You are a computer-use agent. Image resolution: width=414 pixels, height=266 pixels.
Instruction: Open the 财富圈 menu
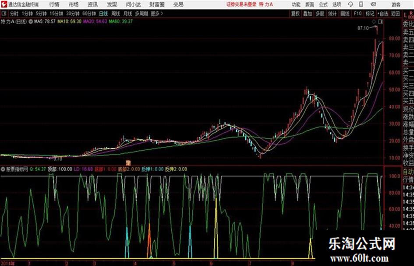pyautogui.click(x=157, y=4)
